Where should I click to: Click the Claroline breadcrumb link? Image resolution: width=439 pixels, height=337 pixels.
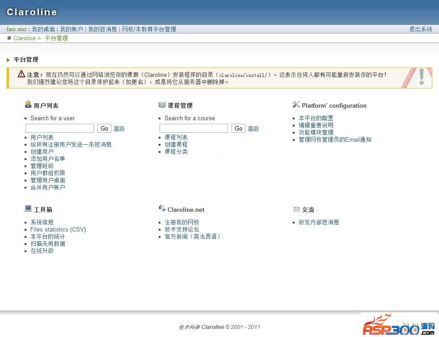[24, 38]
